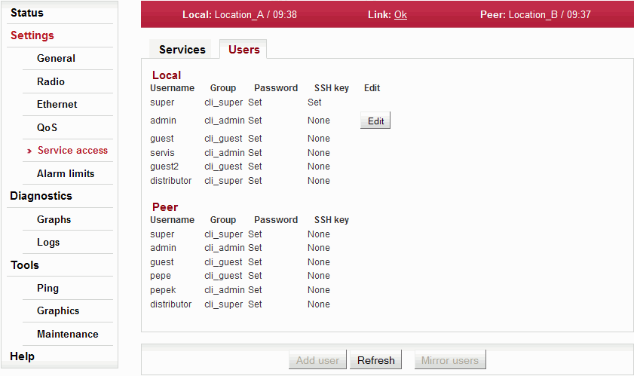
Task: Click Peer table Password header
Action: (x=276, y=220)
